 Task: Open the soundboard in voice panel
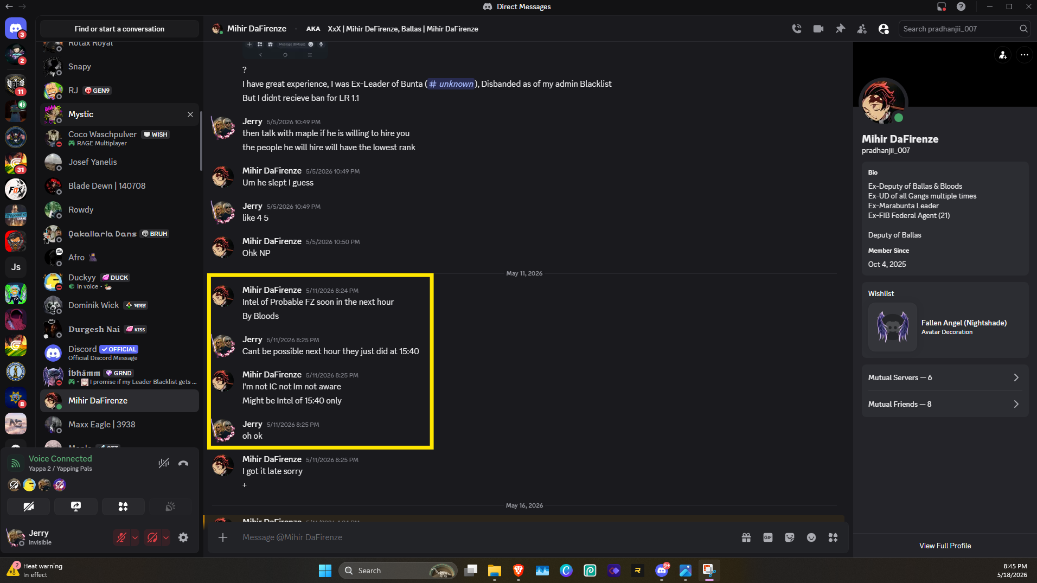click(170, 507)
